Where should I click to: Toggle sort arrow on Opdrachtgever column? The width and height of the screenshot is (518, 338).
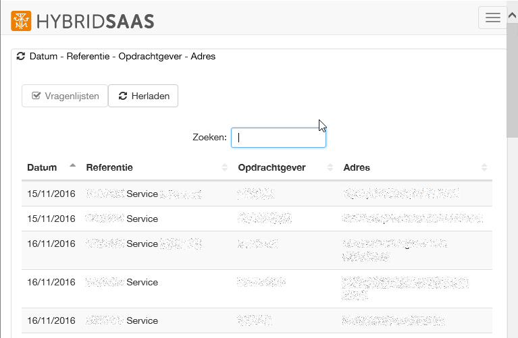coord(330,167)
